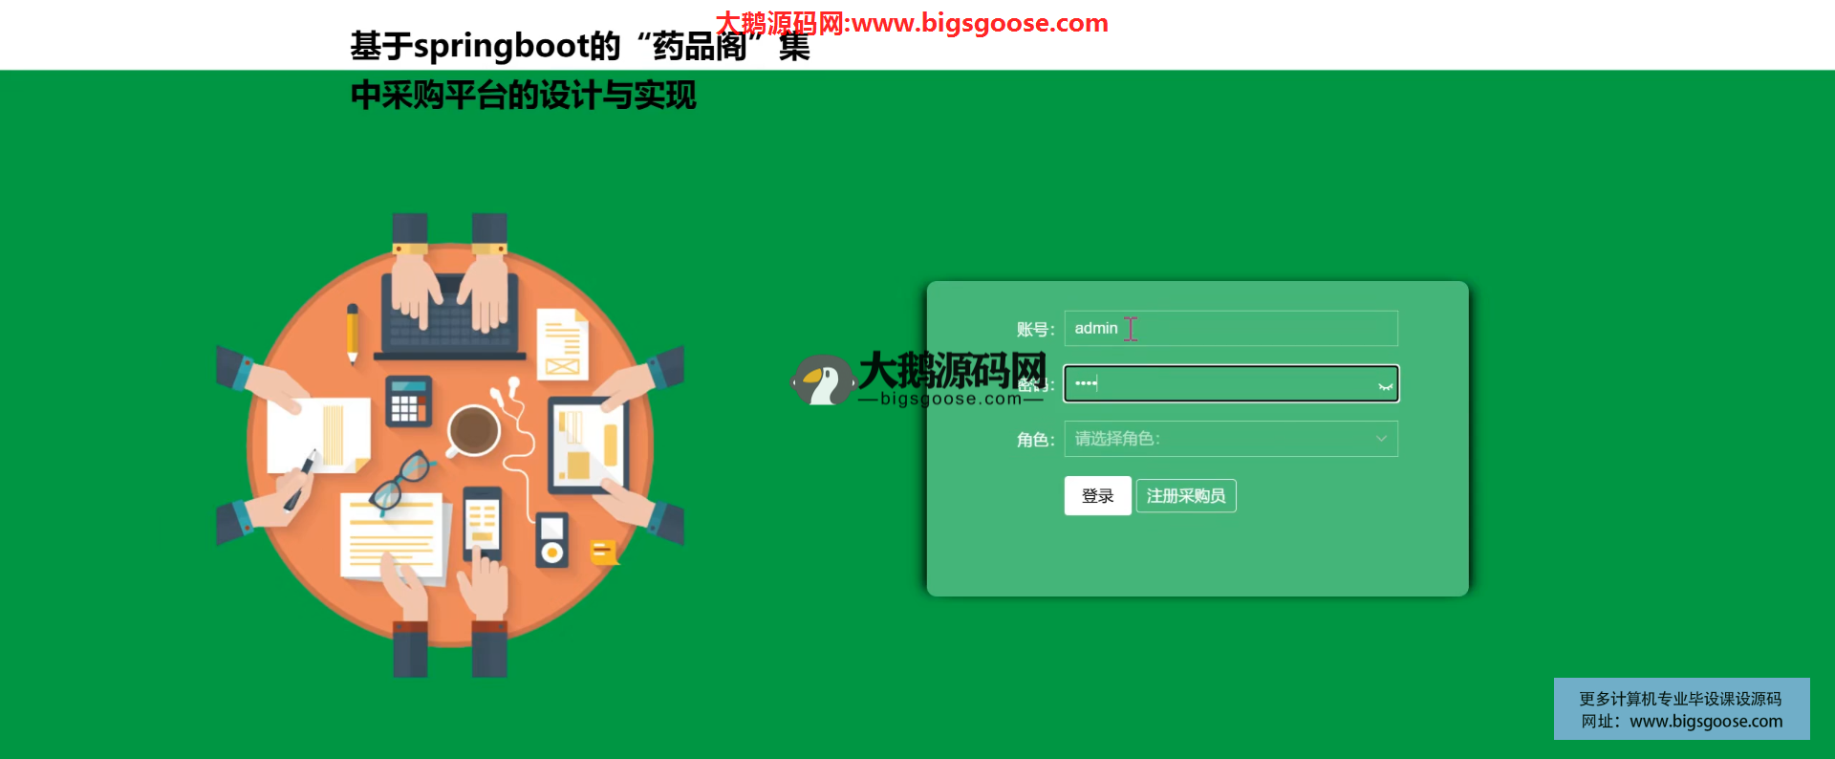Select the calculator icon on the table
Screen dimensions: 1835x759
(408, 401)
